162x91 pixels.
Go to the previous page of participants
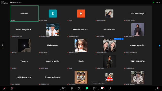[2, 45]
